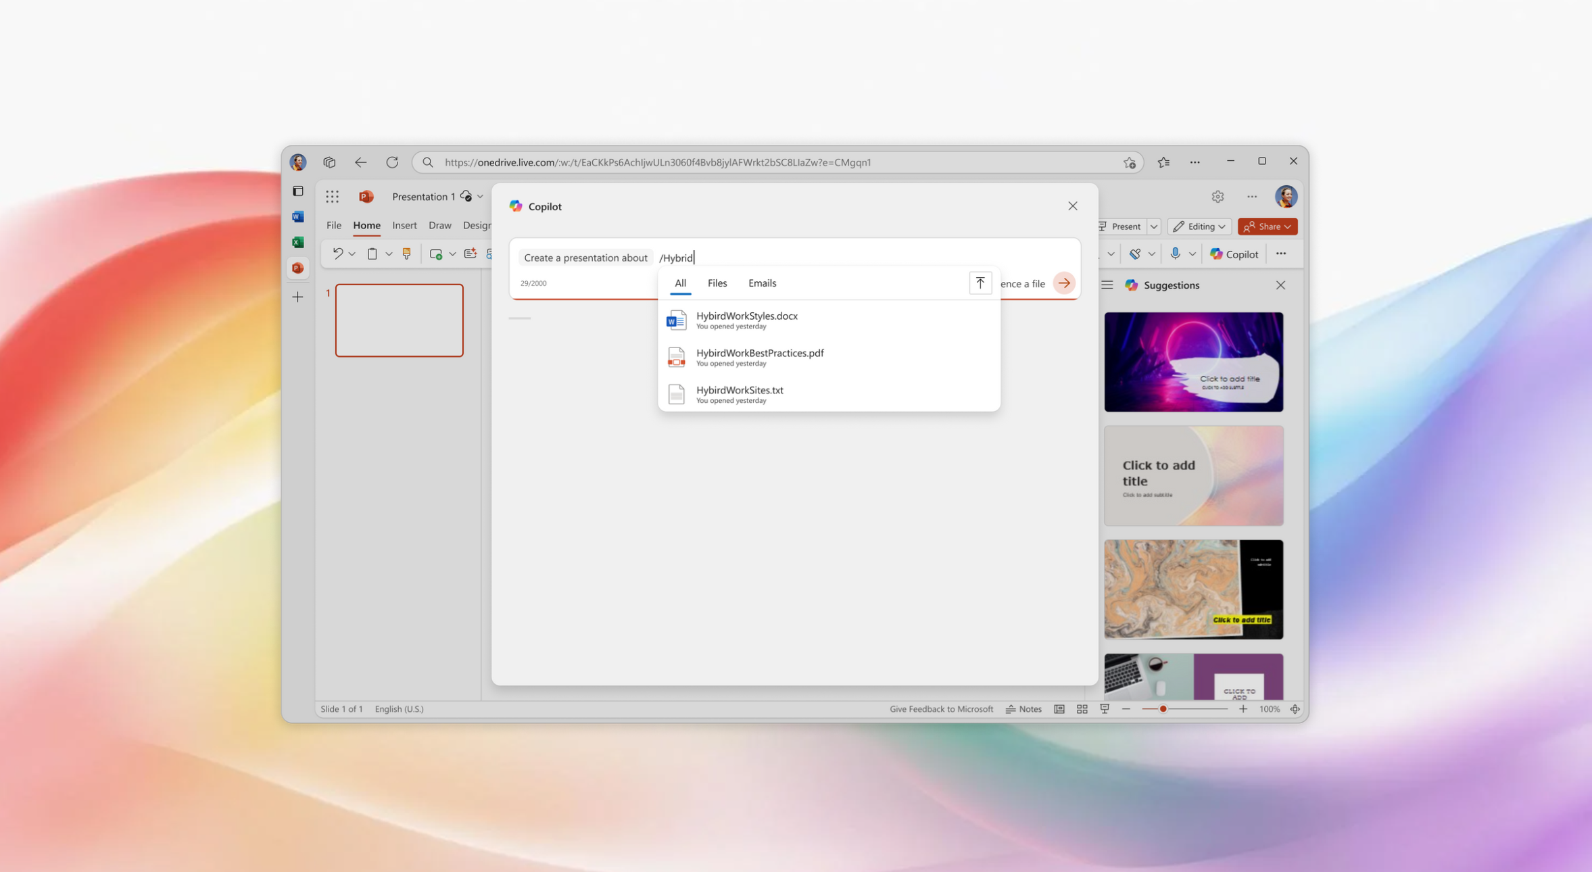Open the Insert ribbon tab
Screen dimensions: 1592x872
404,225
